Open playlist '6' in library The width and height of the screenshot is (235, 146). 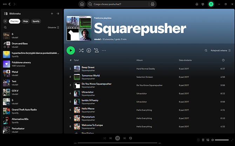31,36
